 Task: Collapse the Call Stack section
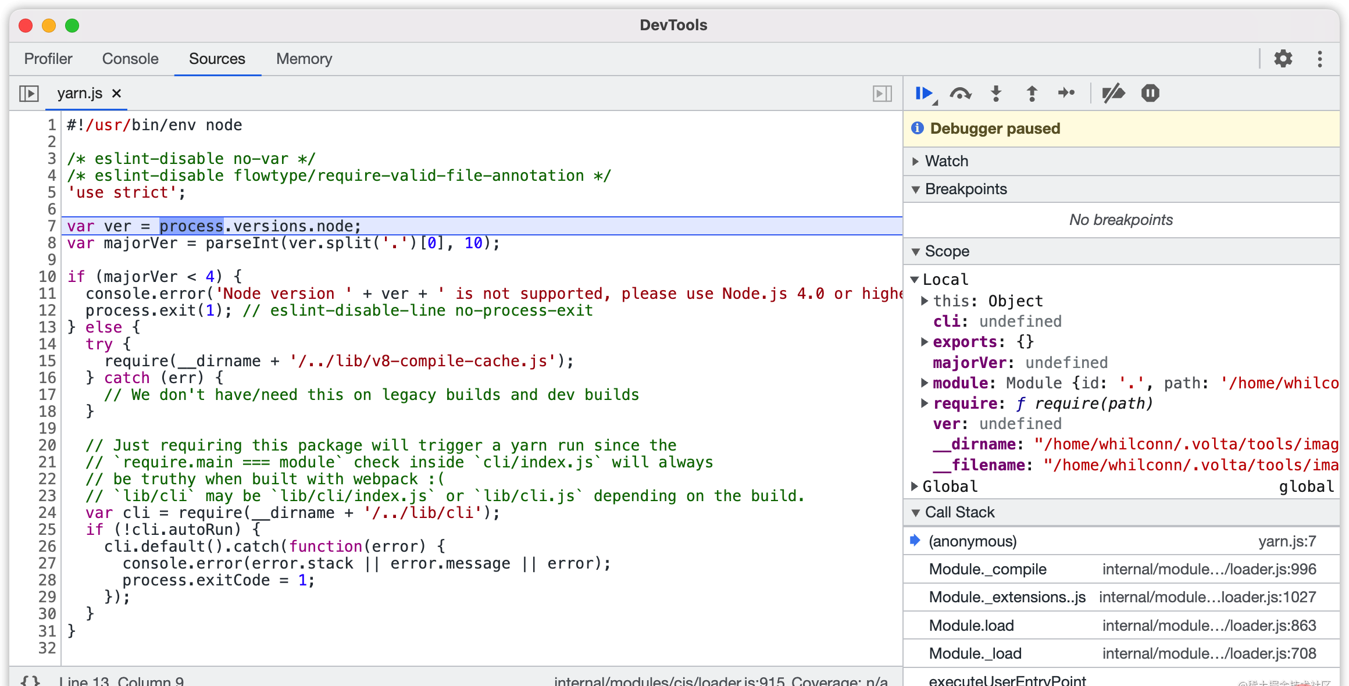pos(1122,512)
